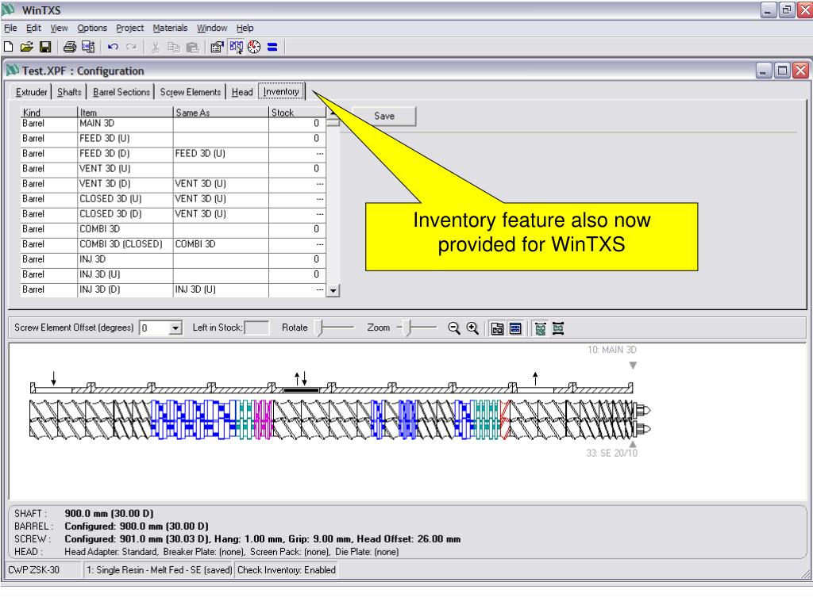Click the magenta element in the screw diagram

tap(264, 419)
